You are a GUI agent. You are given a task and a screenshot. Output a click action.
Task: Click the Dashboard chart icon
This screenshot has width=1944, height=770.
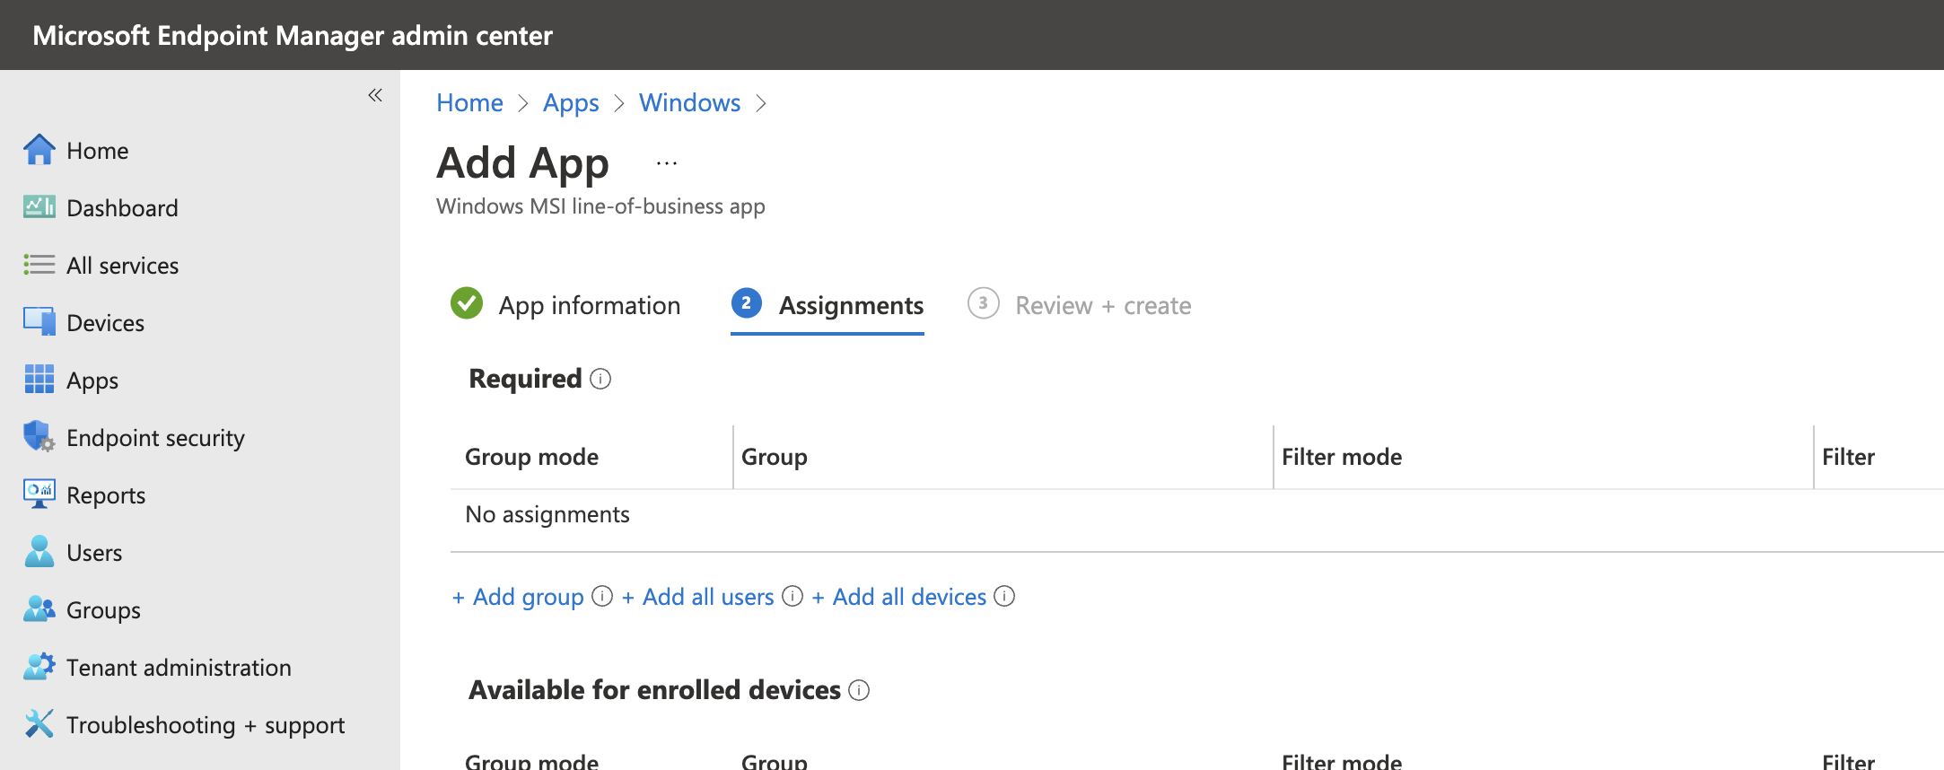point(39,207)
